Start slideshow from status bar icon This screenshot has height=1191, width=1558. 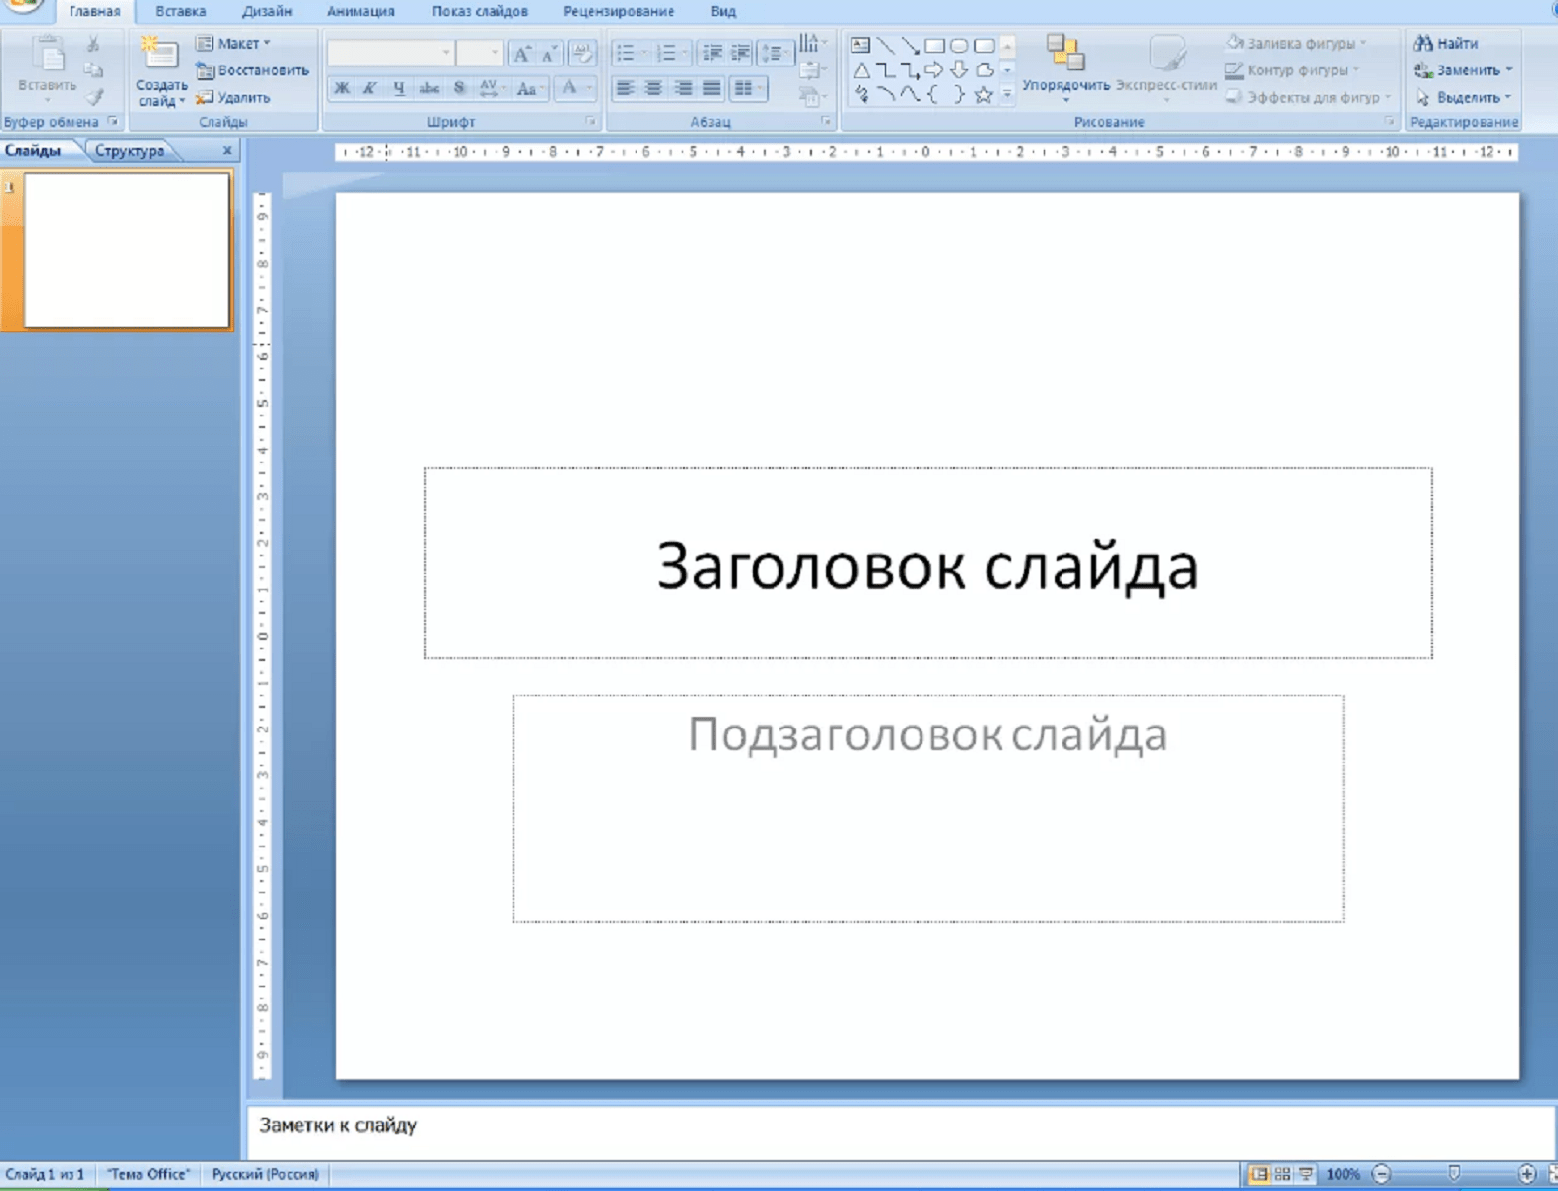[x=1306, y=1174]
